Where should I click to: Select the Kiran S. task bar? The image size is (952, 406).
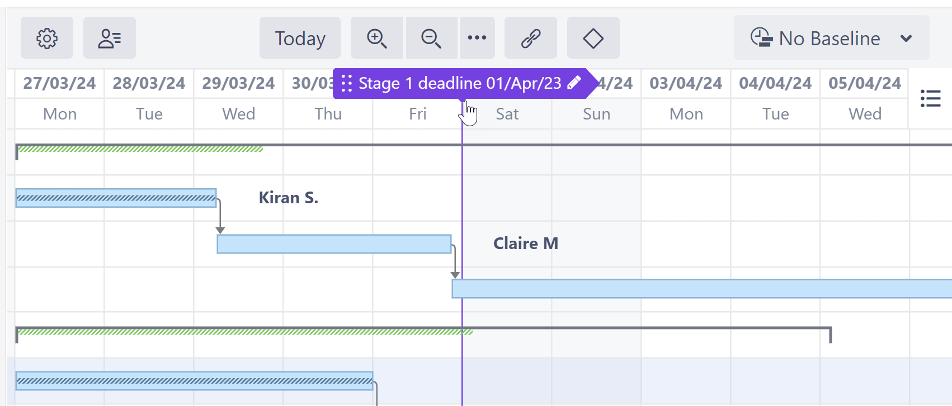tap(116, 198)
